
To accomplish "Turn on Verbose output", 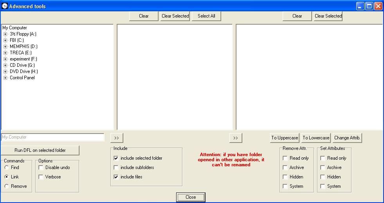I will [x=41, y=177].
